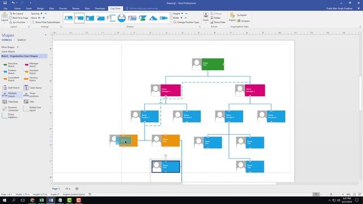Open the Review ribbon tab

75,8
